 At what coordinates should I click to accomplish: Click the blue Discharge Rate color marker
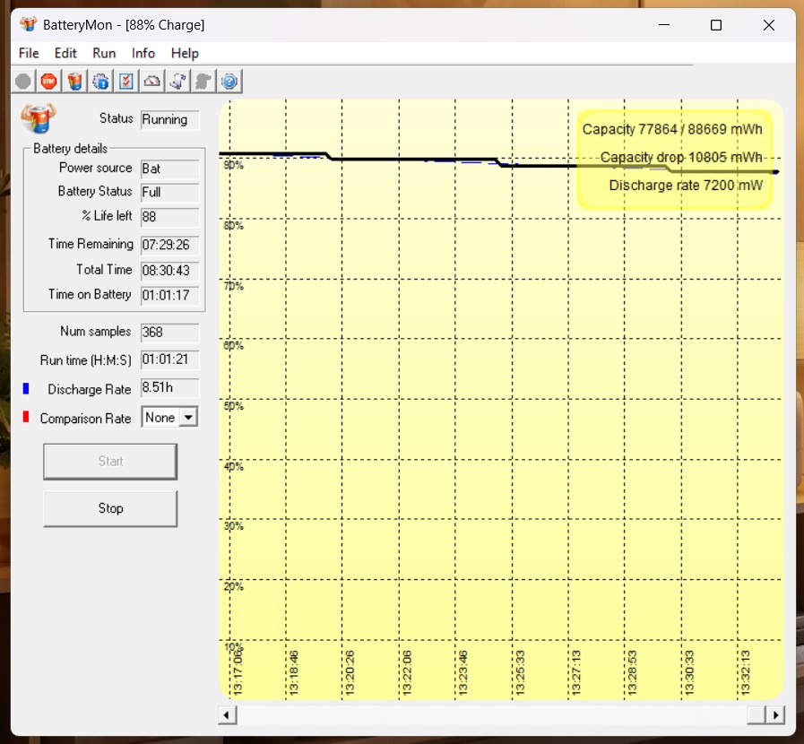(26, 389)
